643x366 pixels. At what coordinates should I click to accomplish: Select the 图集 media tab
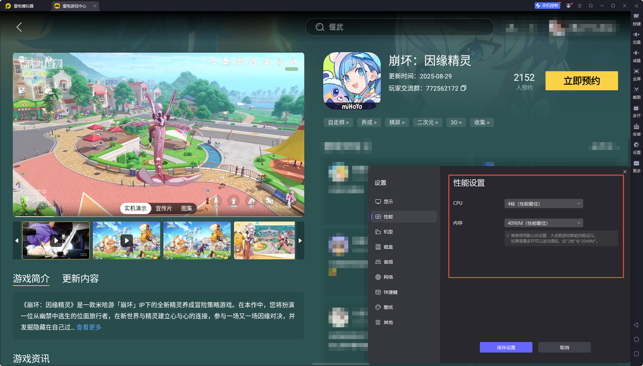pos(187,208)
